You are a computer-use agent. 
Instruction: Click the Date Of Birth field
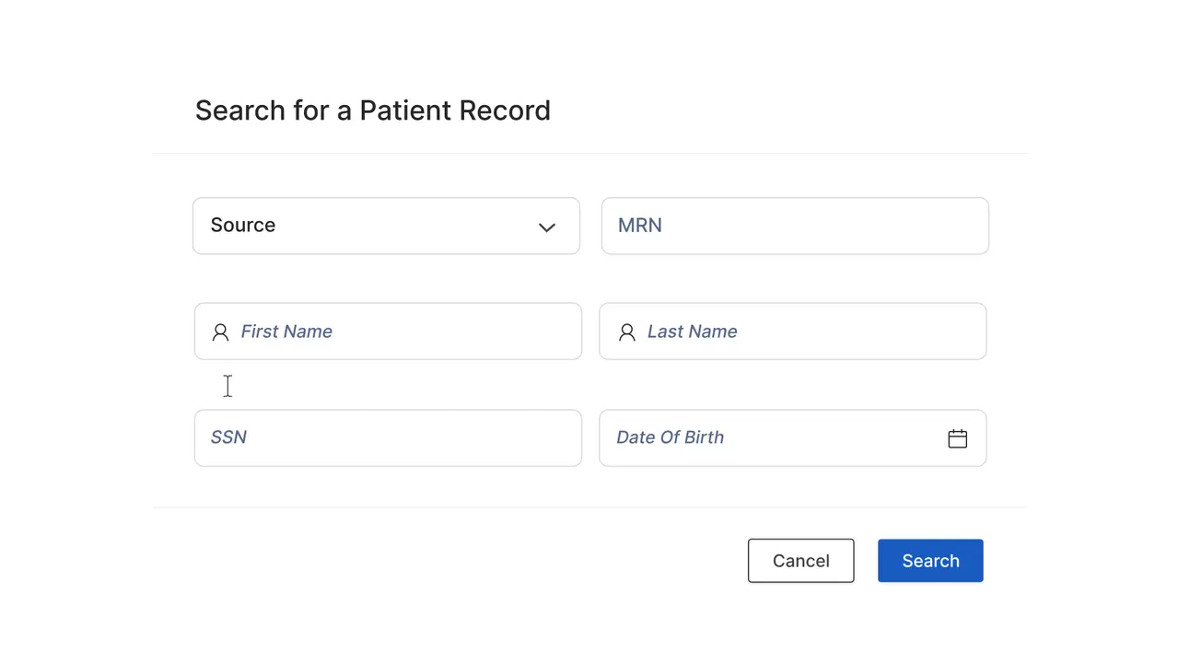point(793,437)
